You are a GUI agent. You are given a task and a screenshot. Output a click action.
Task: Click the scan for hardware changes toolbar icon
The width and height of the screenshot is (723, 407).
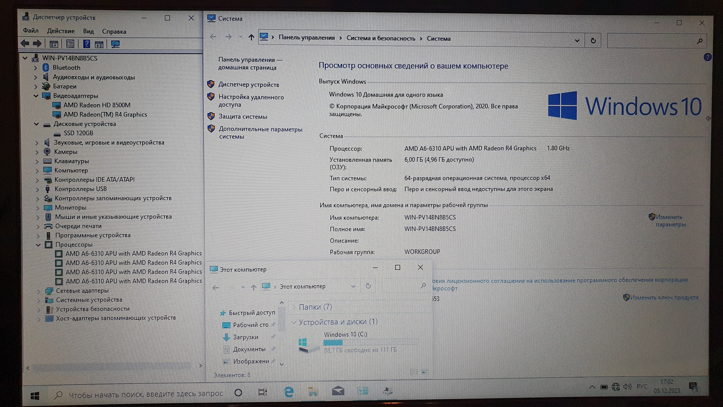click(x=115, y=44)
